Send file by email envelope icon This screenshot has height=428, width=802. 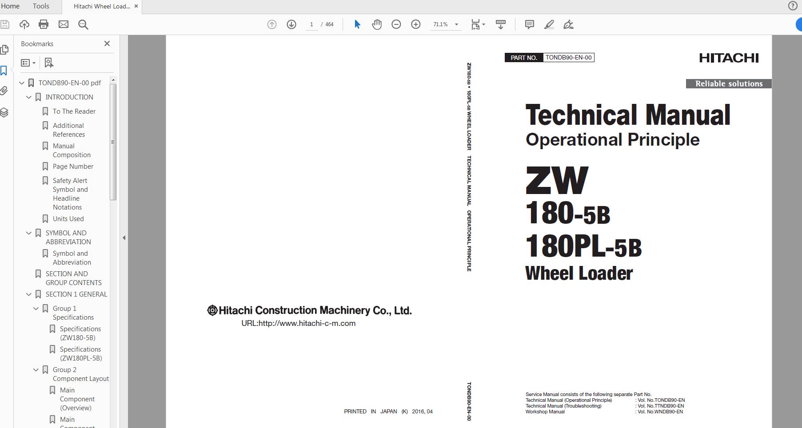point(64,24)
